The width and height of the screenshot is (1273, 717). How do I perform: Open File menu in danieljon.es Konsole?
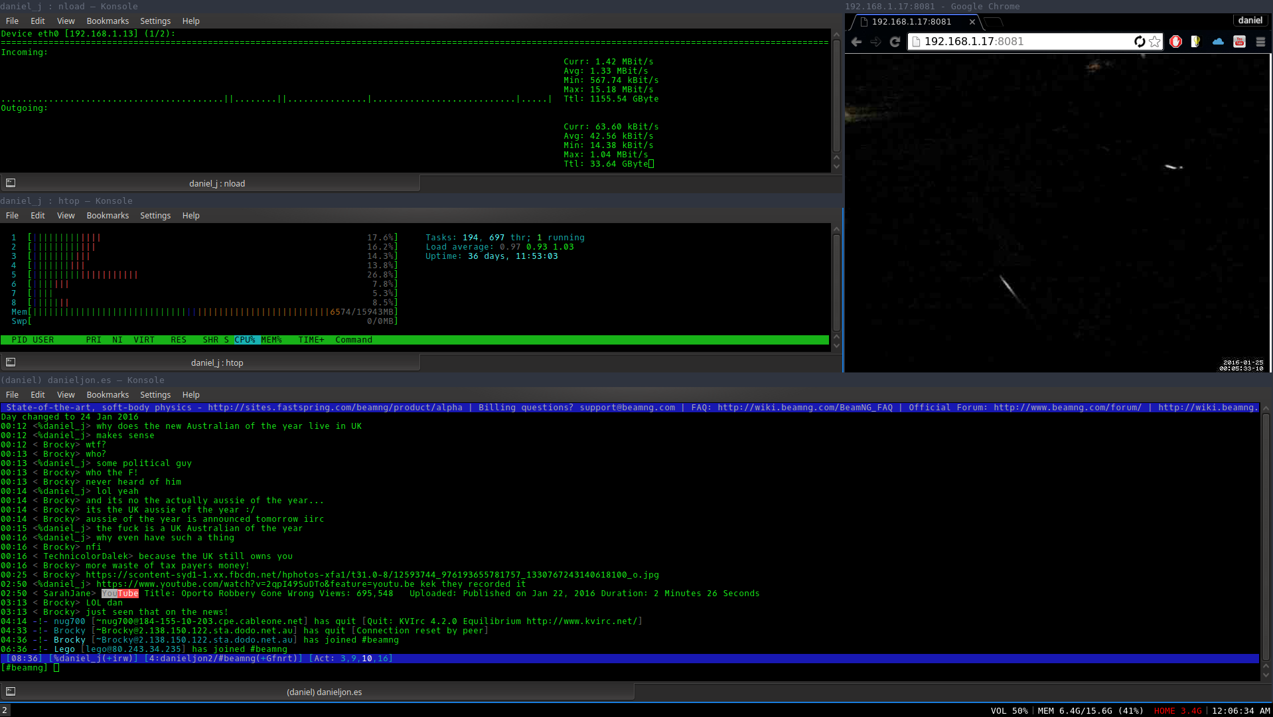[x=12, y=395]
